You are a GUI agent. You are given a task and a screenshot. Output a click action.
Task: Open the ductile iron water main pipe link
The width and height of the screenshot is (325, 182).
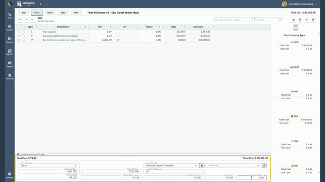tap(65, 40)
